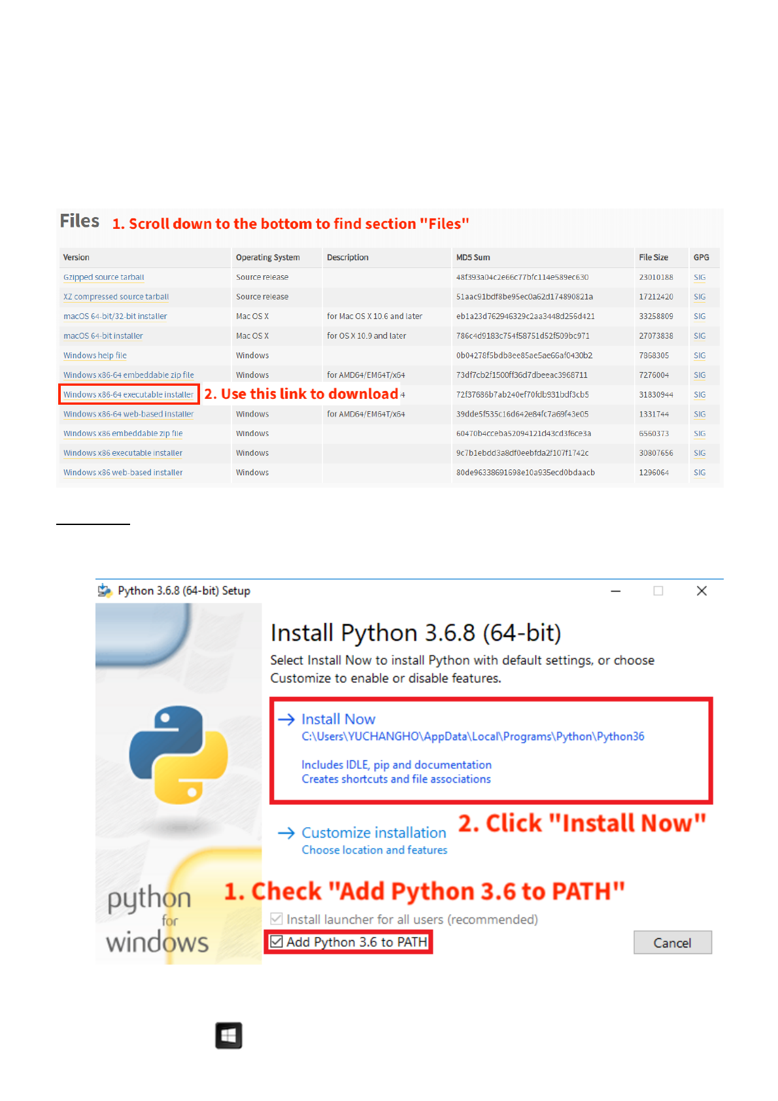This screenshot has height=1101, width=778.
Task: Open the Gzipped source tarball link
Action: (x=103, y=277)
